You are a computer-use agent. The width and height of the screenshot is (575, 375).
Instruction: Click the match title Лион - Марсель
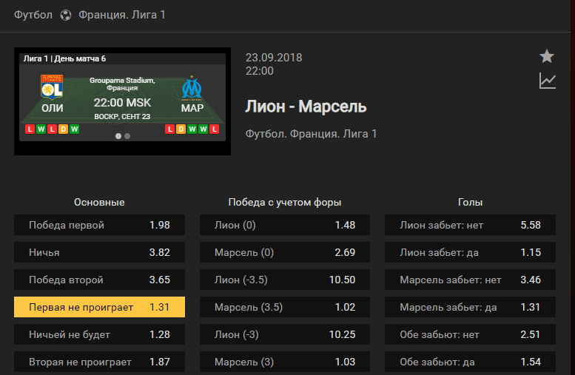[x=306, y=107]
